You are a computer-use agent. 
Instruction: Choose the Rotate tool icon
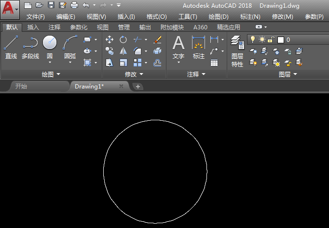pos(123,39)
